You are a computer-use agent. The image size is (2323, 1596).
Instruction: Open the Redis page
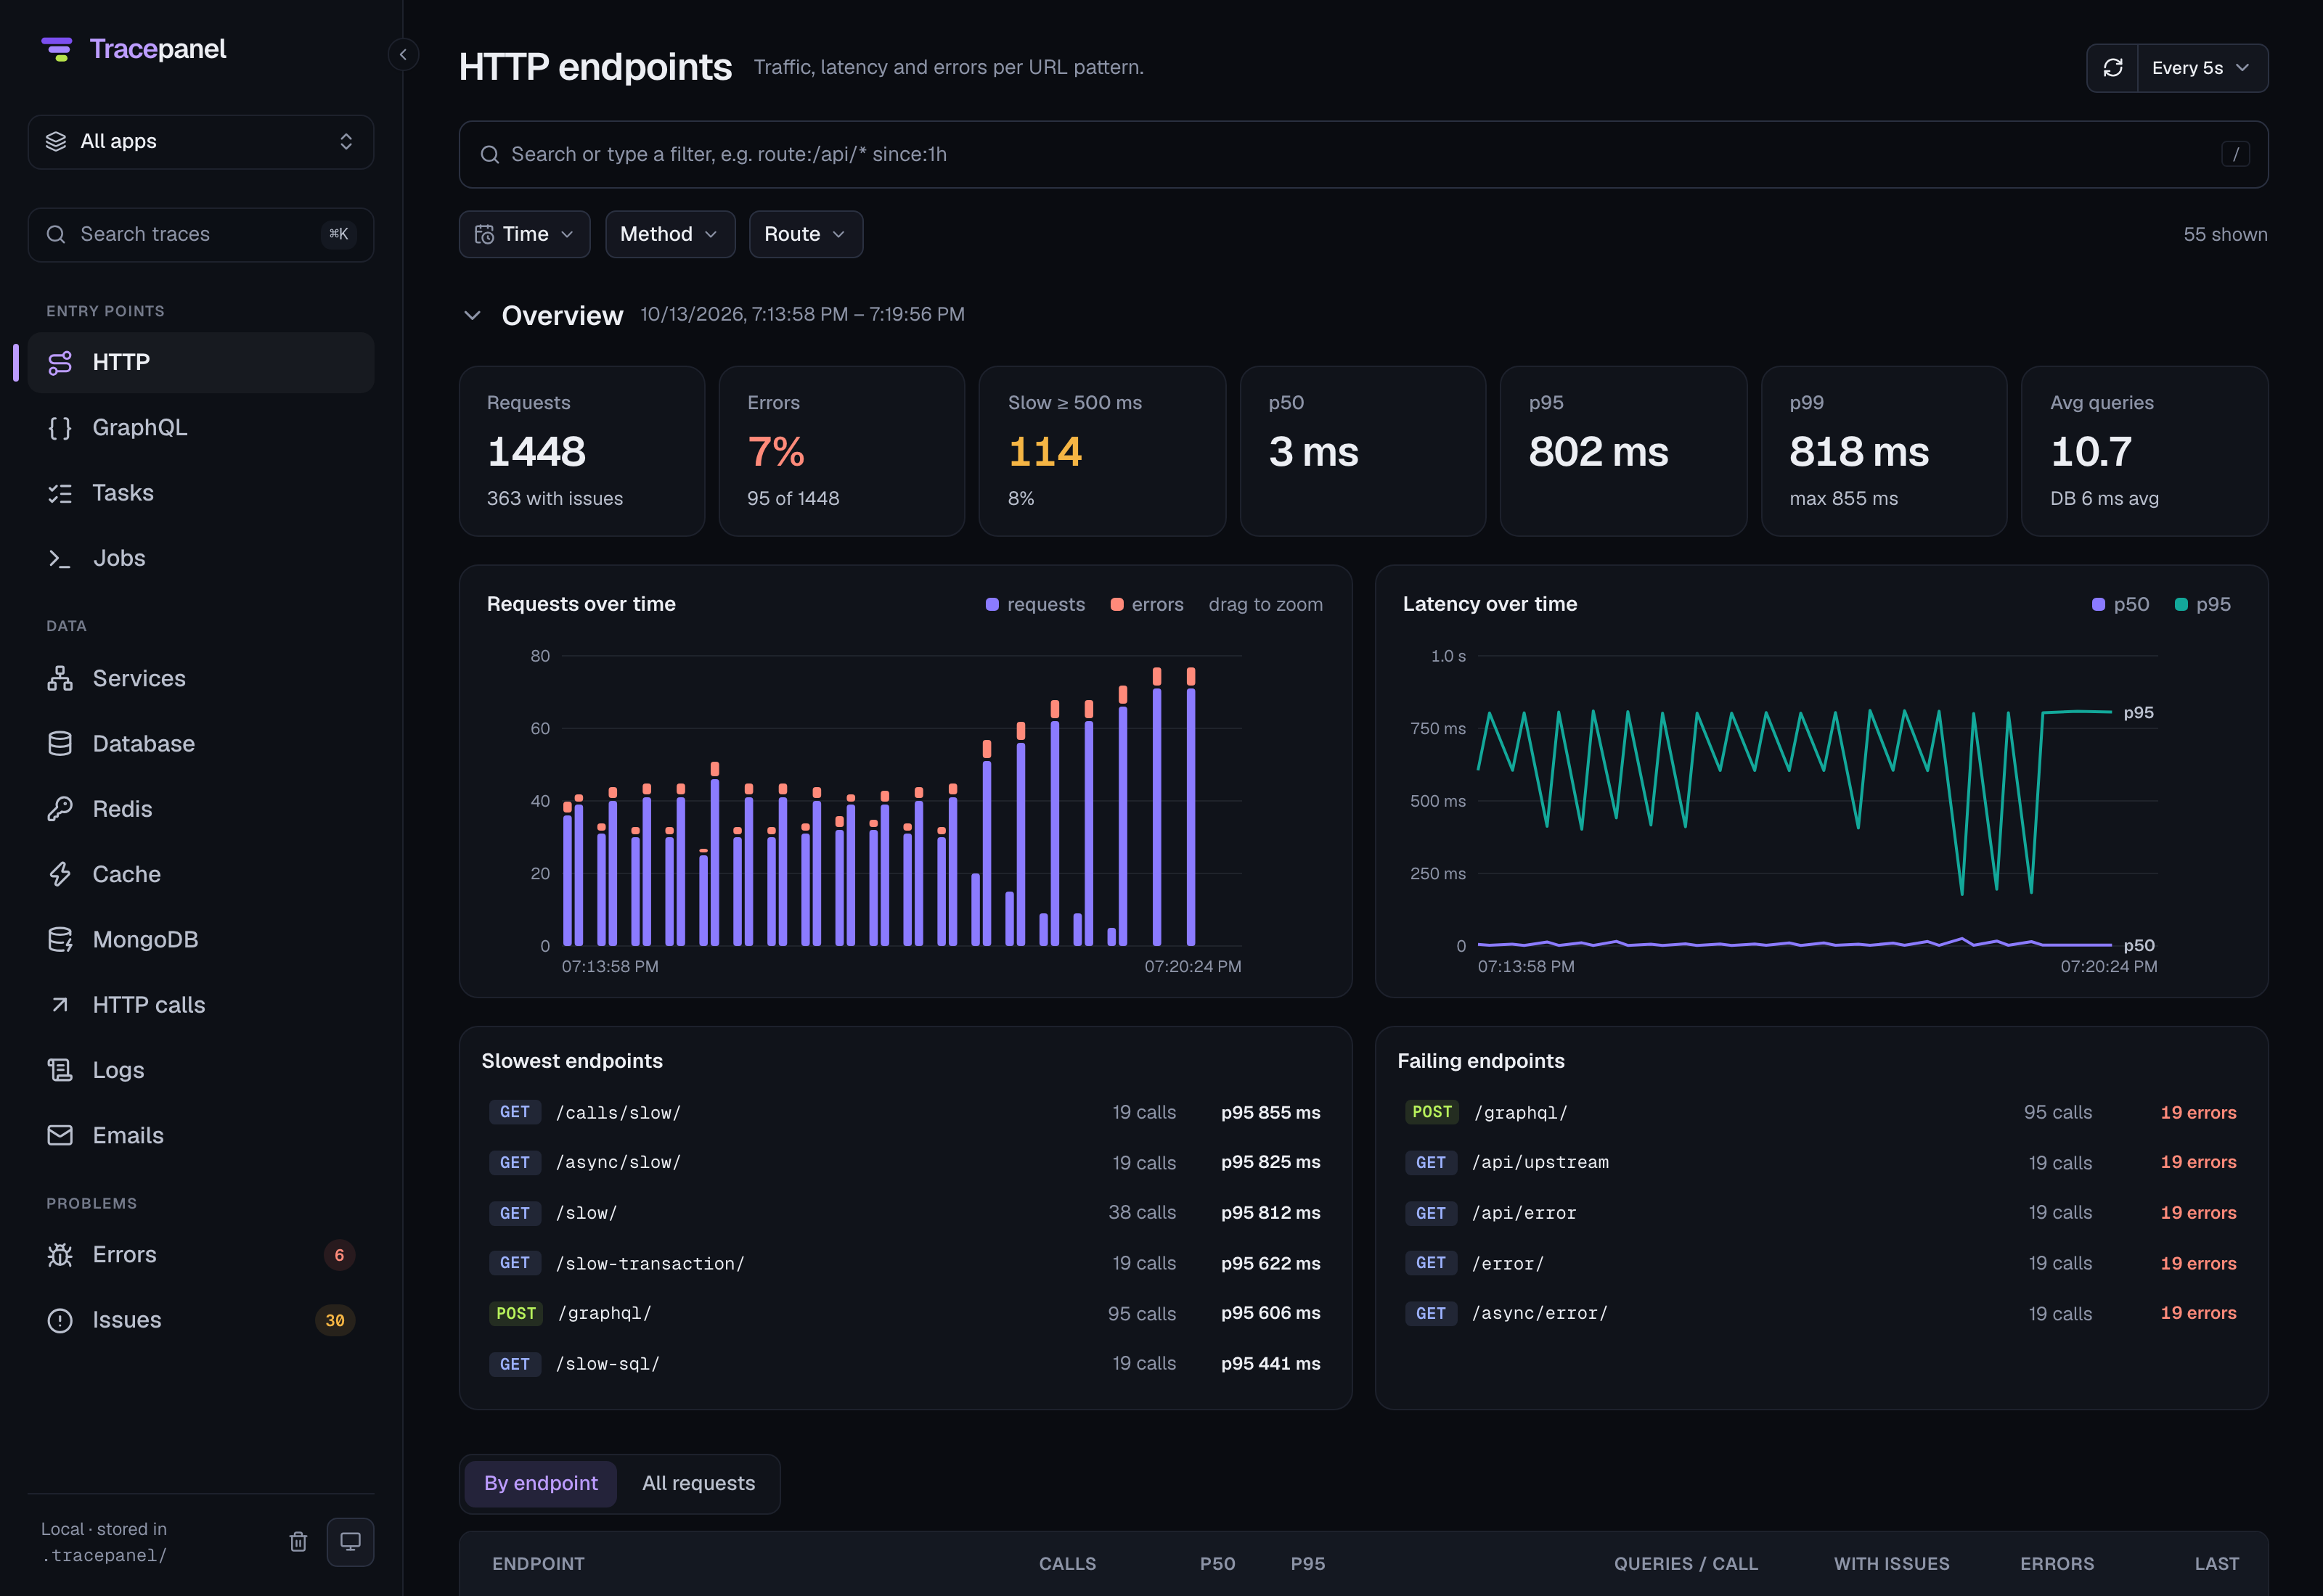tap(201, 809)
